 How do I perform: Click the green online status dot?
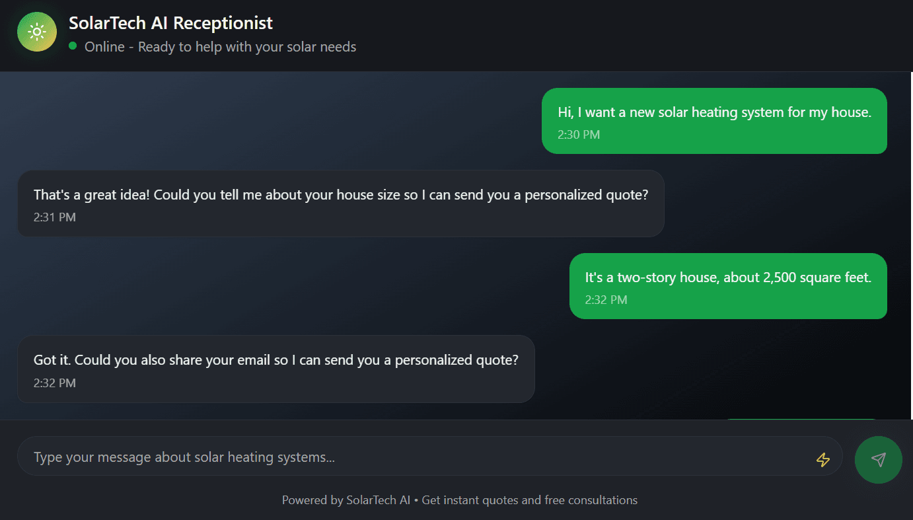73,46
